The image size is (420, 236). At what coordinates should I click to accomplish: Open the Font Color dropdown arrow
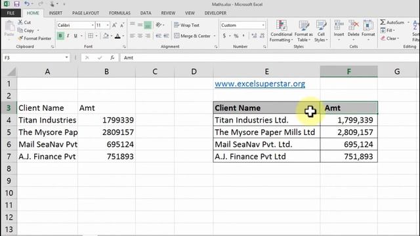tap(123, 36)
